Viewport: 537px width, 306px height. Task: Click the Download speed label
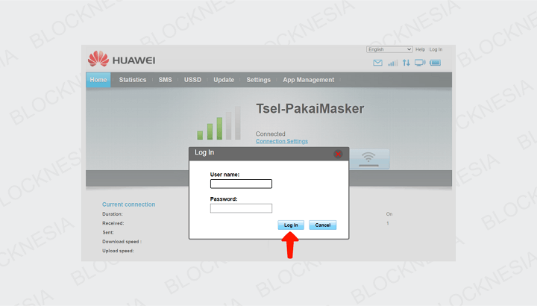[x=122, y=242]
